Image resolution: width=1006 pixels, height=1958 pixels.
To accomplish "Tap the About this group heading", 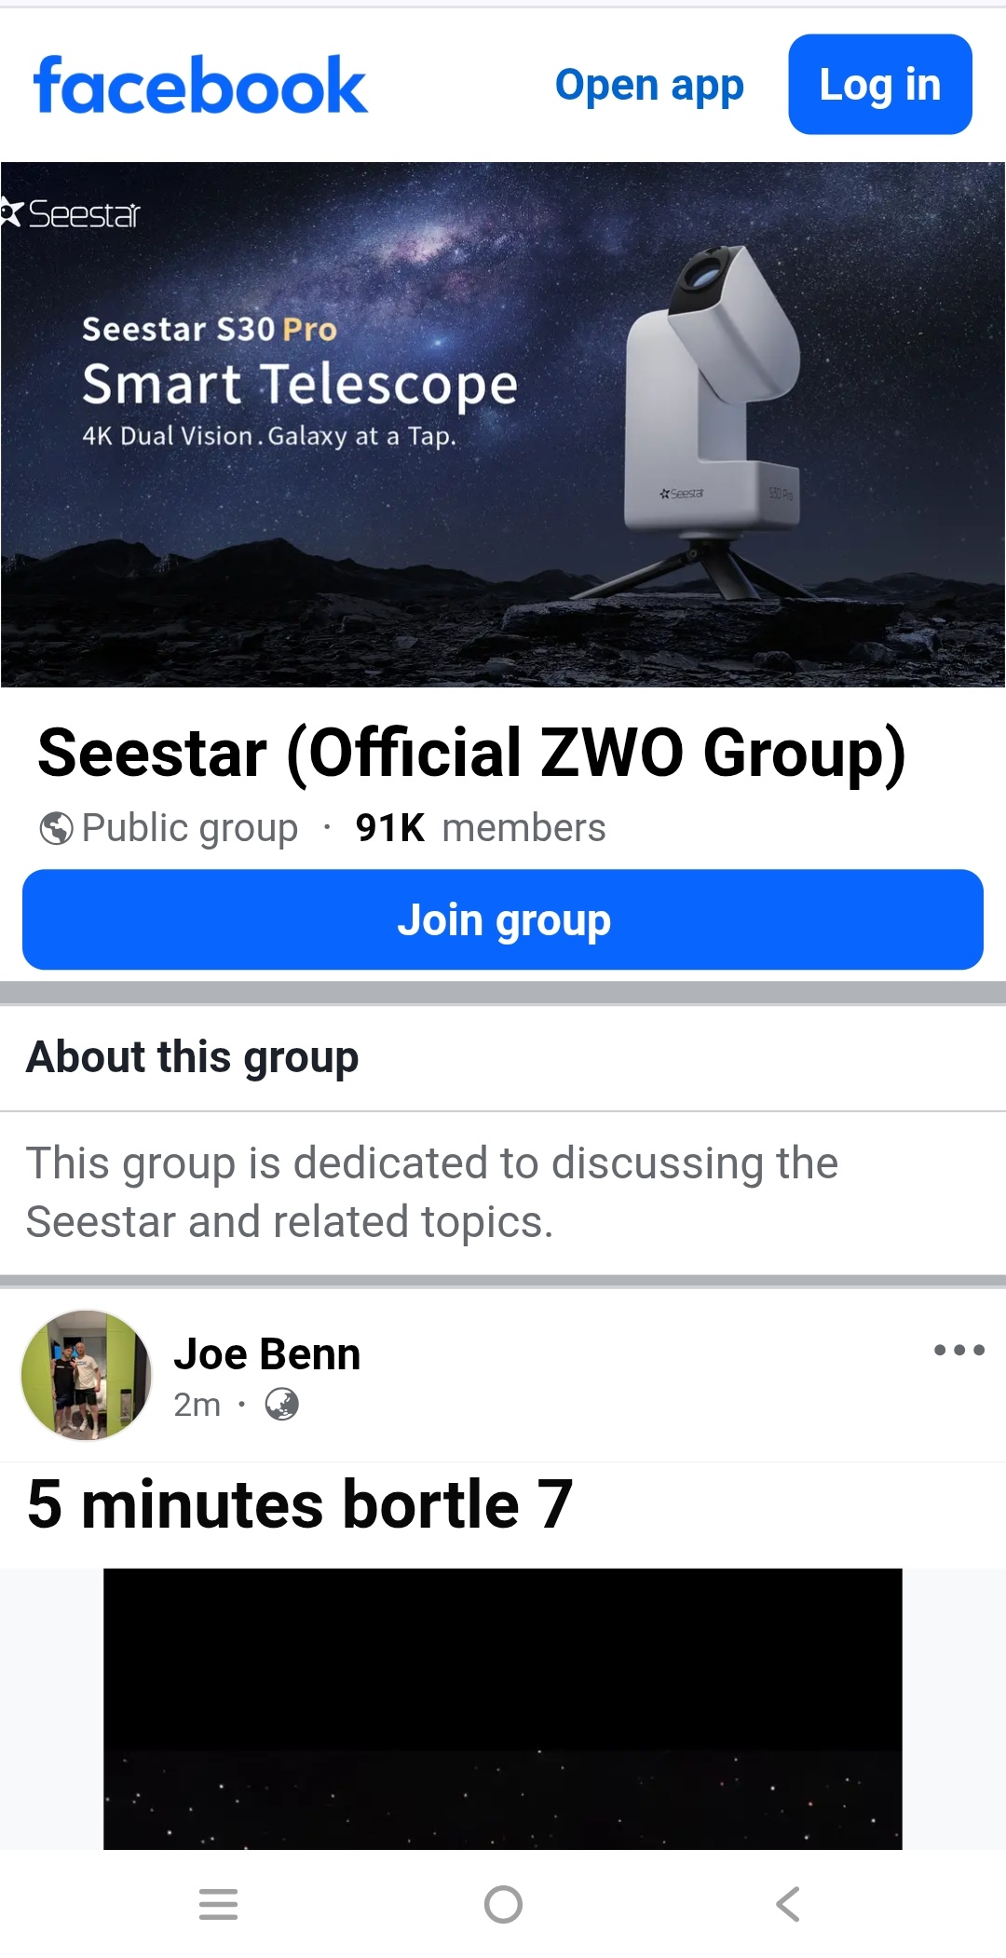I will [193, 1057].
